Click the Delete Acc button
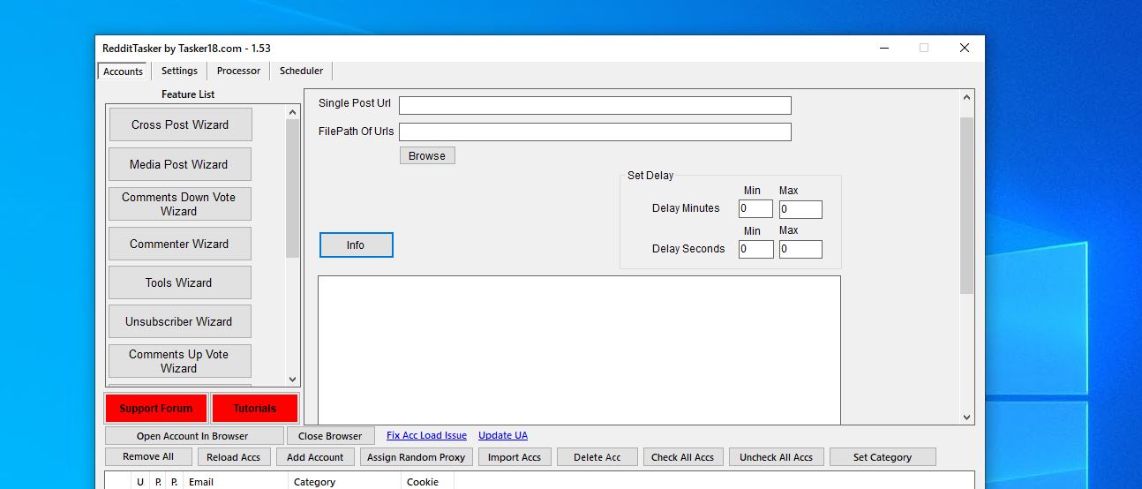The image size is (1142, 489). click(x=597, y=457)
